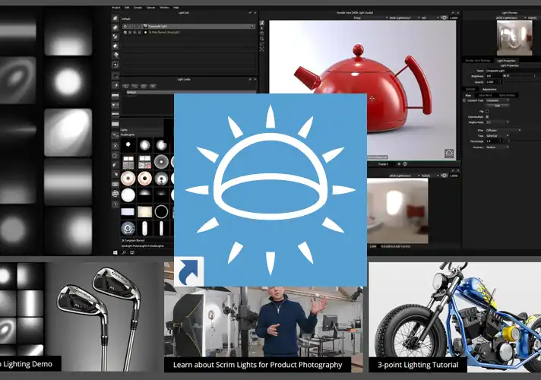This screenshot has width=541, height=380.
Task: Toggle the Unpremultiply checkbox
Action: (487, 116)
